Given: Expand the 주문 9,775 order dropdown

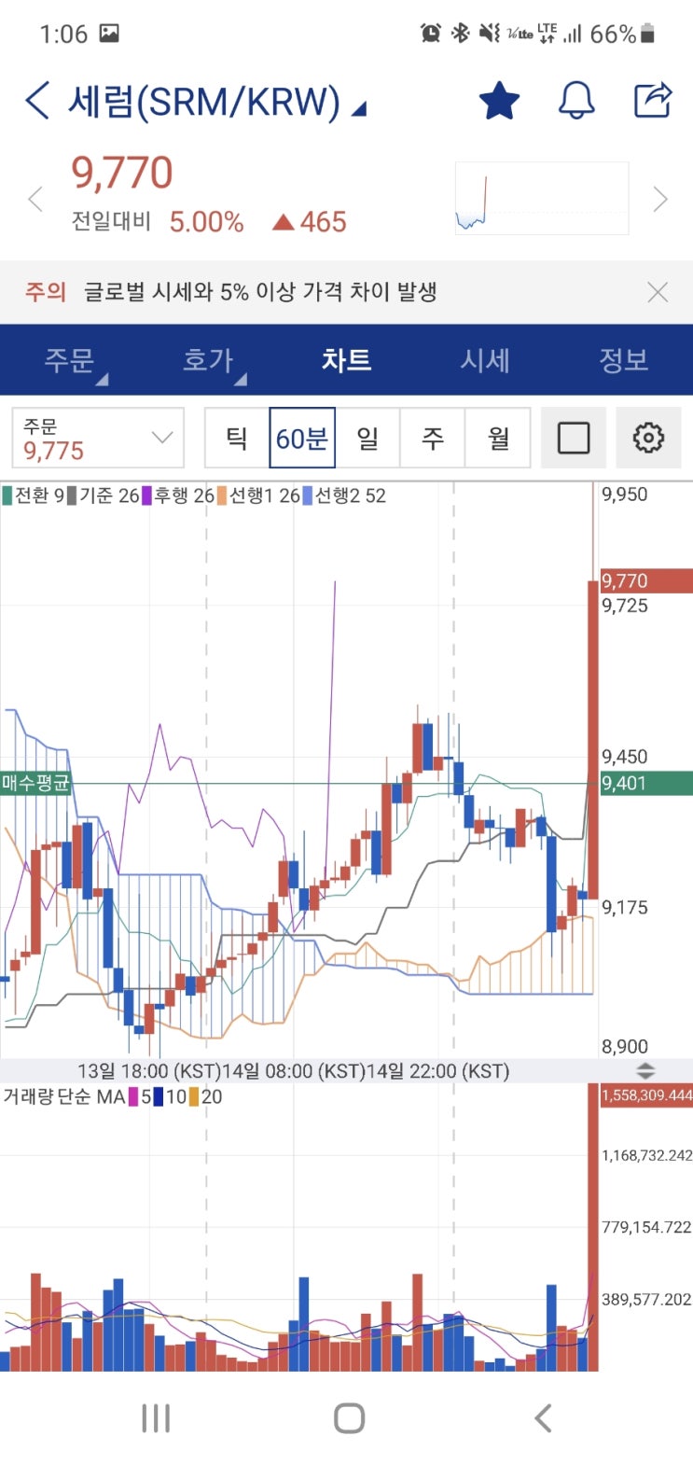Looking at the screenshot, I should point(98,438).
